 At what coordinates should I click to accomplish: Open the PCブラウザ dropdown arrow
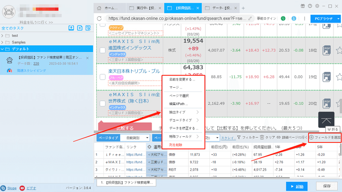pyautogui.click(x=338, y=19)
